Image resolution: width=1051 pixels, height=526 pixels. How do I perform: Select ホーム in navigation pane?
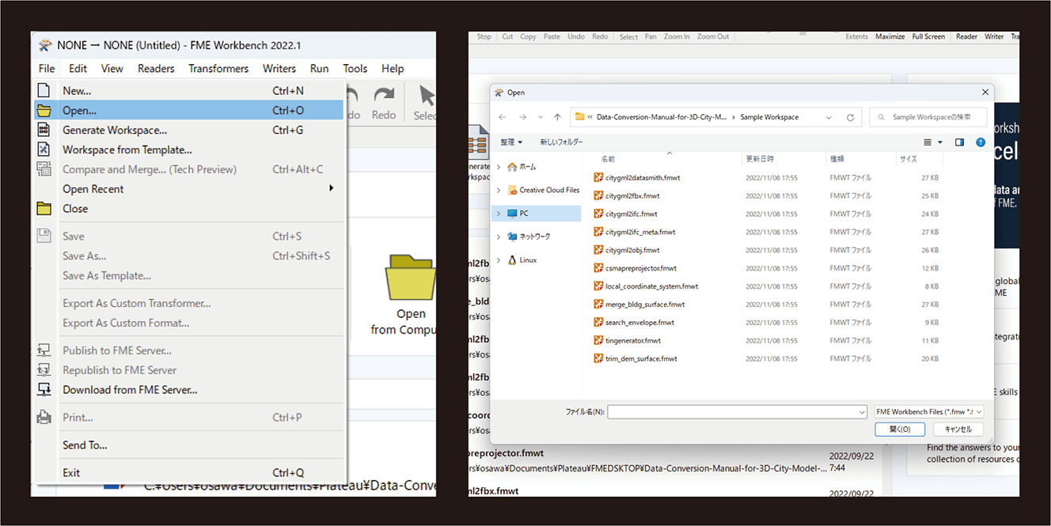point(528,167)
